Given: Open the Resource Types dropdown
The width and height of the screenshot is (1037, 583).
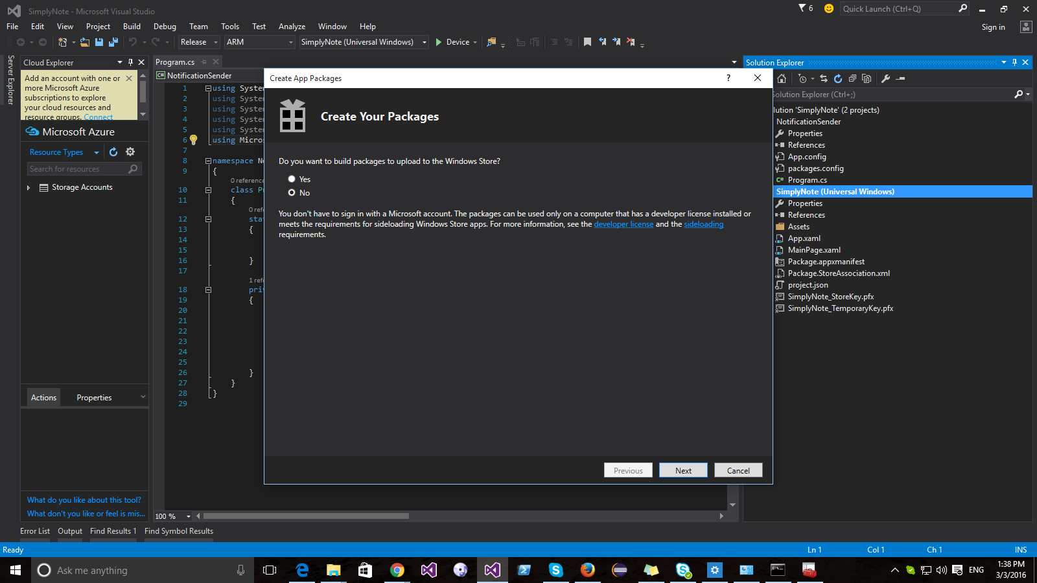Looking at the screenshot, I should [x=96, y=151].
